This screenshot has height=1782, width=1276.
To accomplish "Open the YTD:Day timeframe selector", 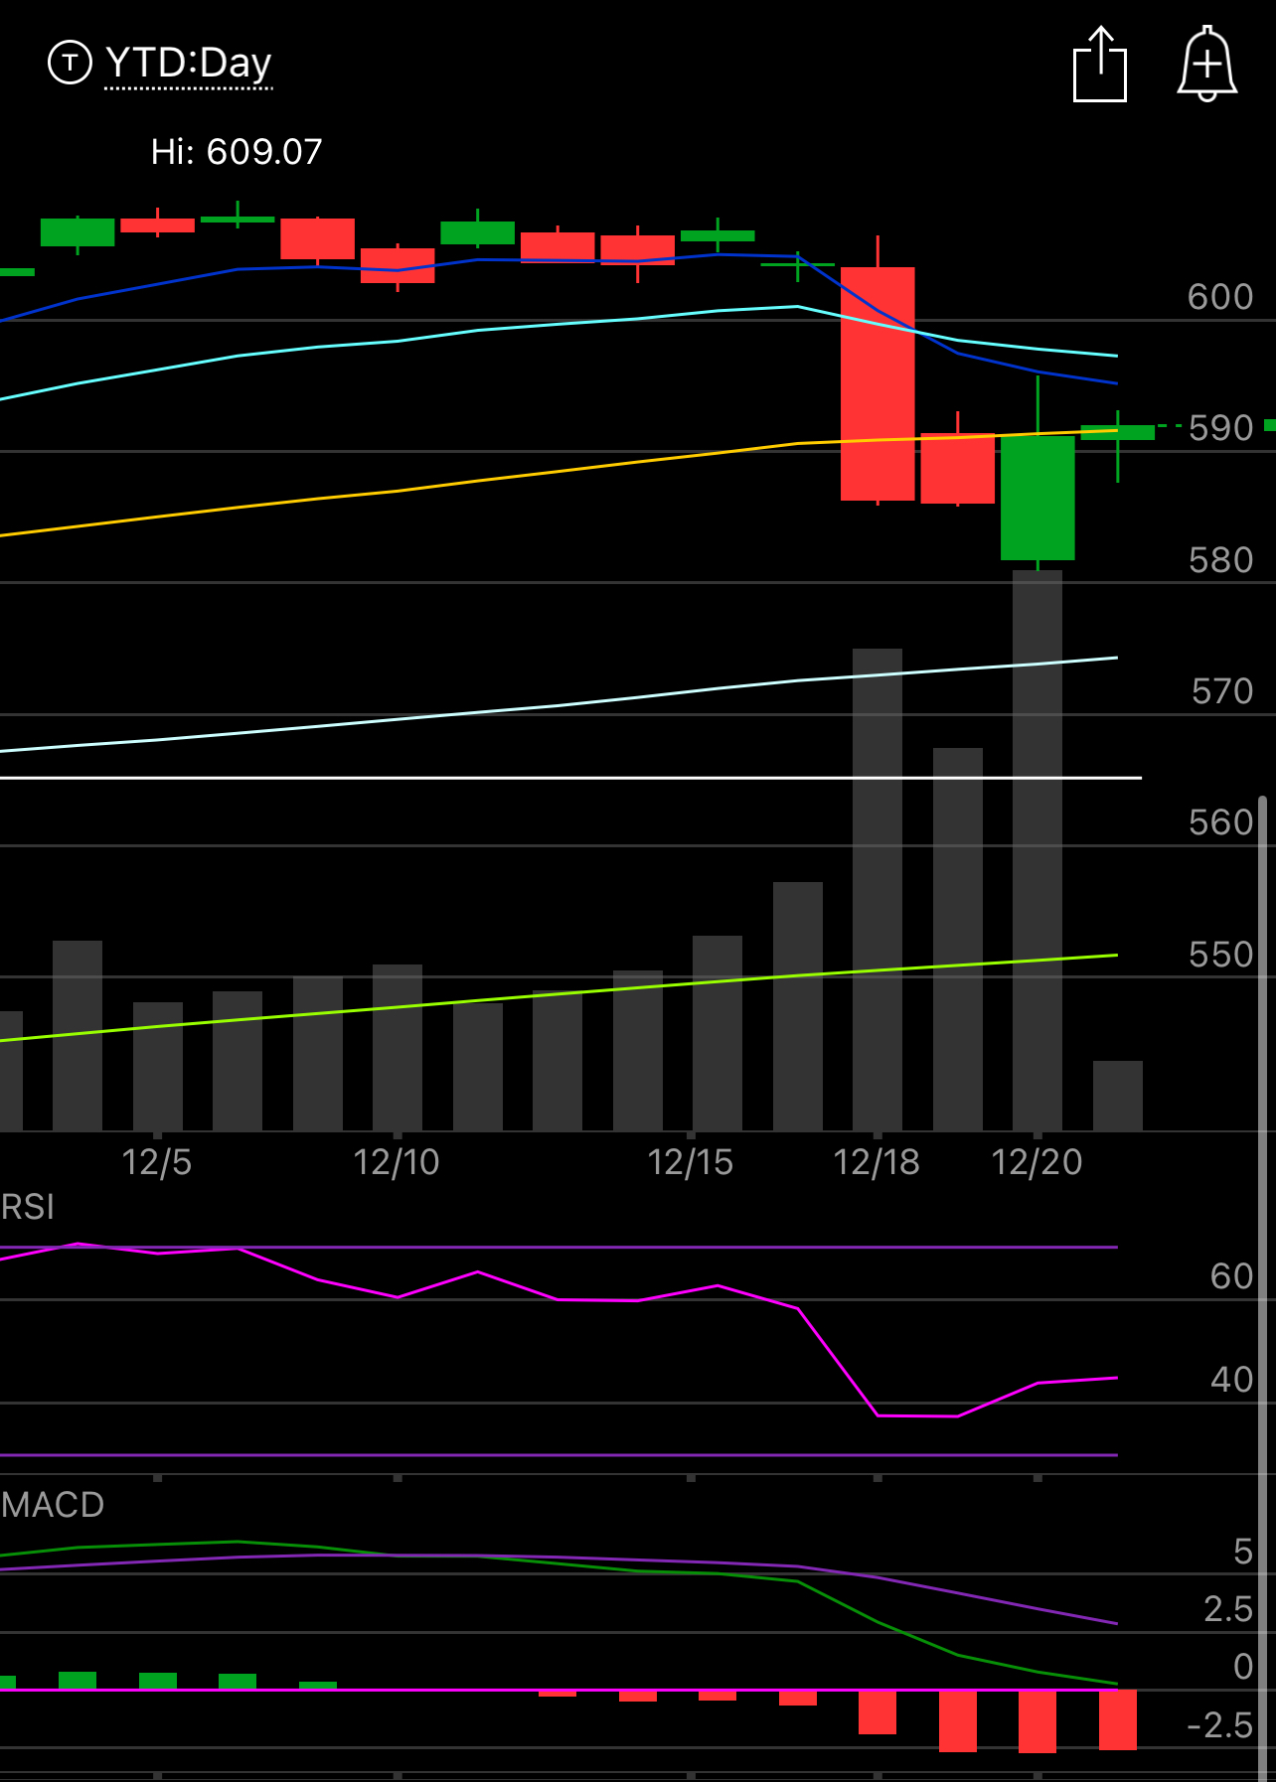I will tap(189, 64).
